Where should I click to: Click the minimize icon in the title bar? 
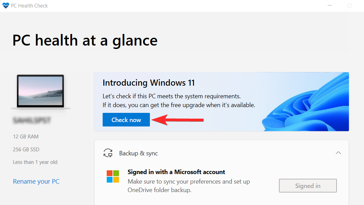point(329,5)
